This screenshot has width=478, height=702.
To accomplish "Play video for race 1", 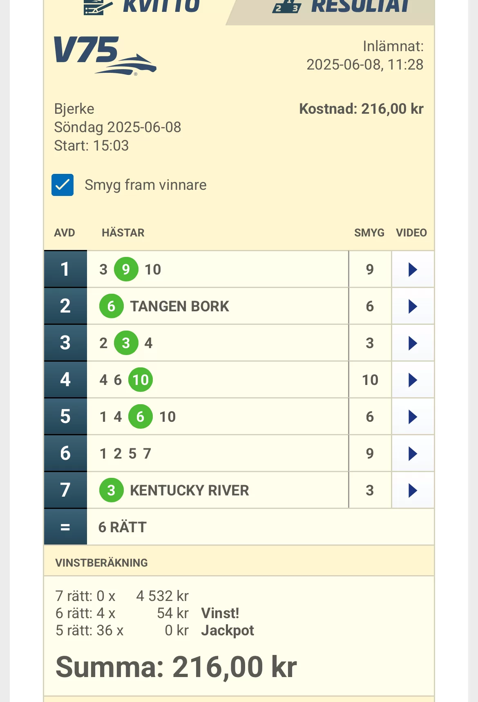I will (413, 270).
